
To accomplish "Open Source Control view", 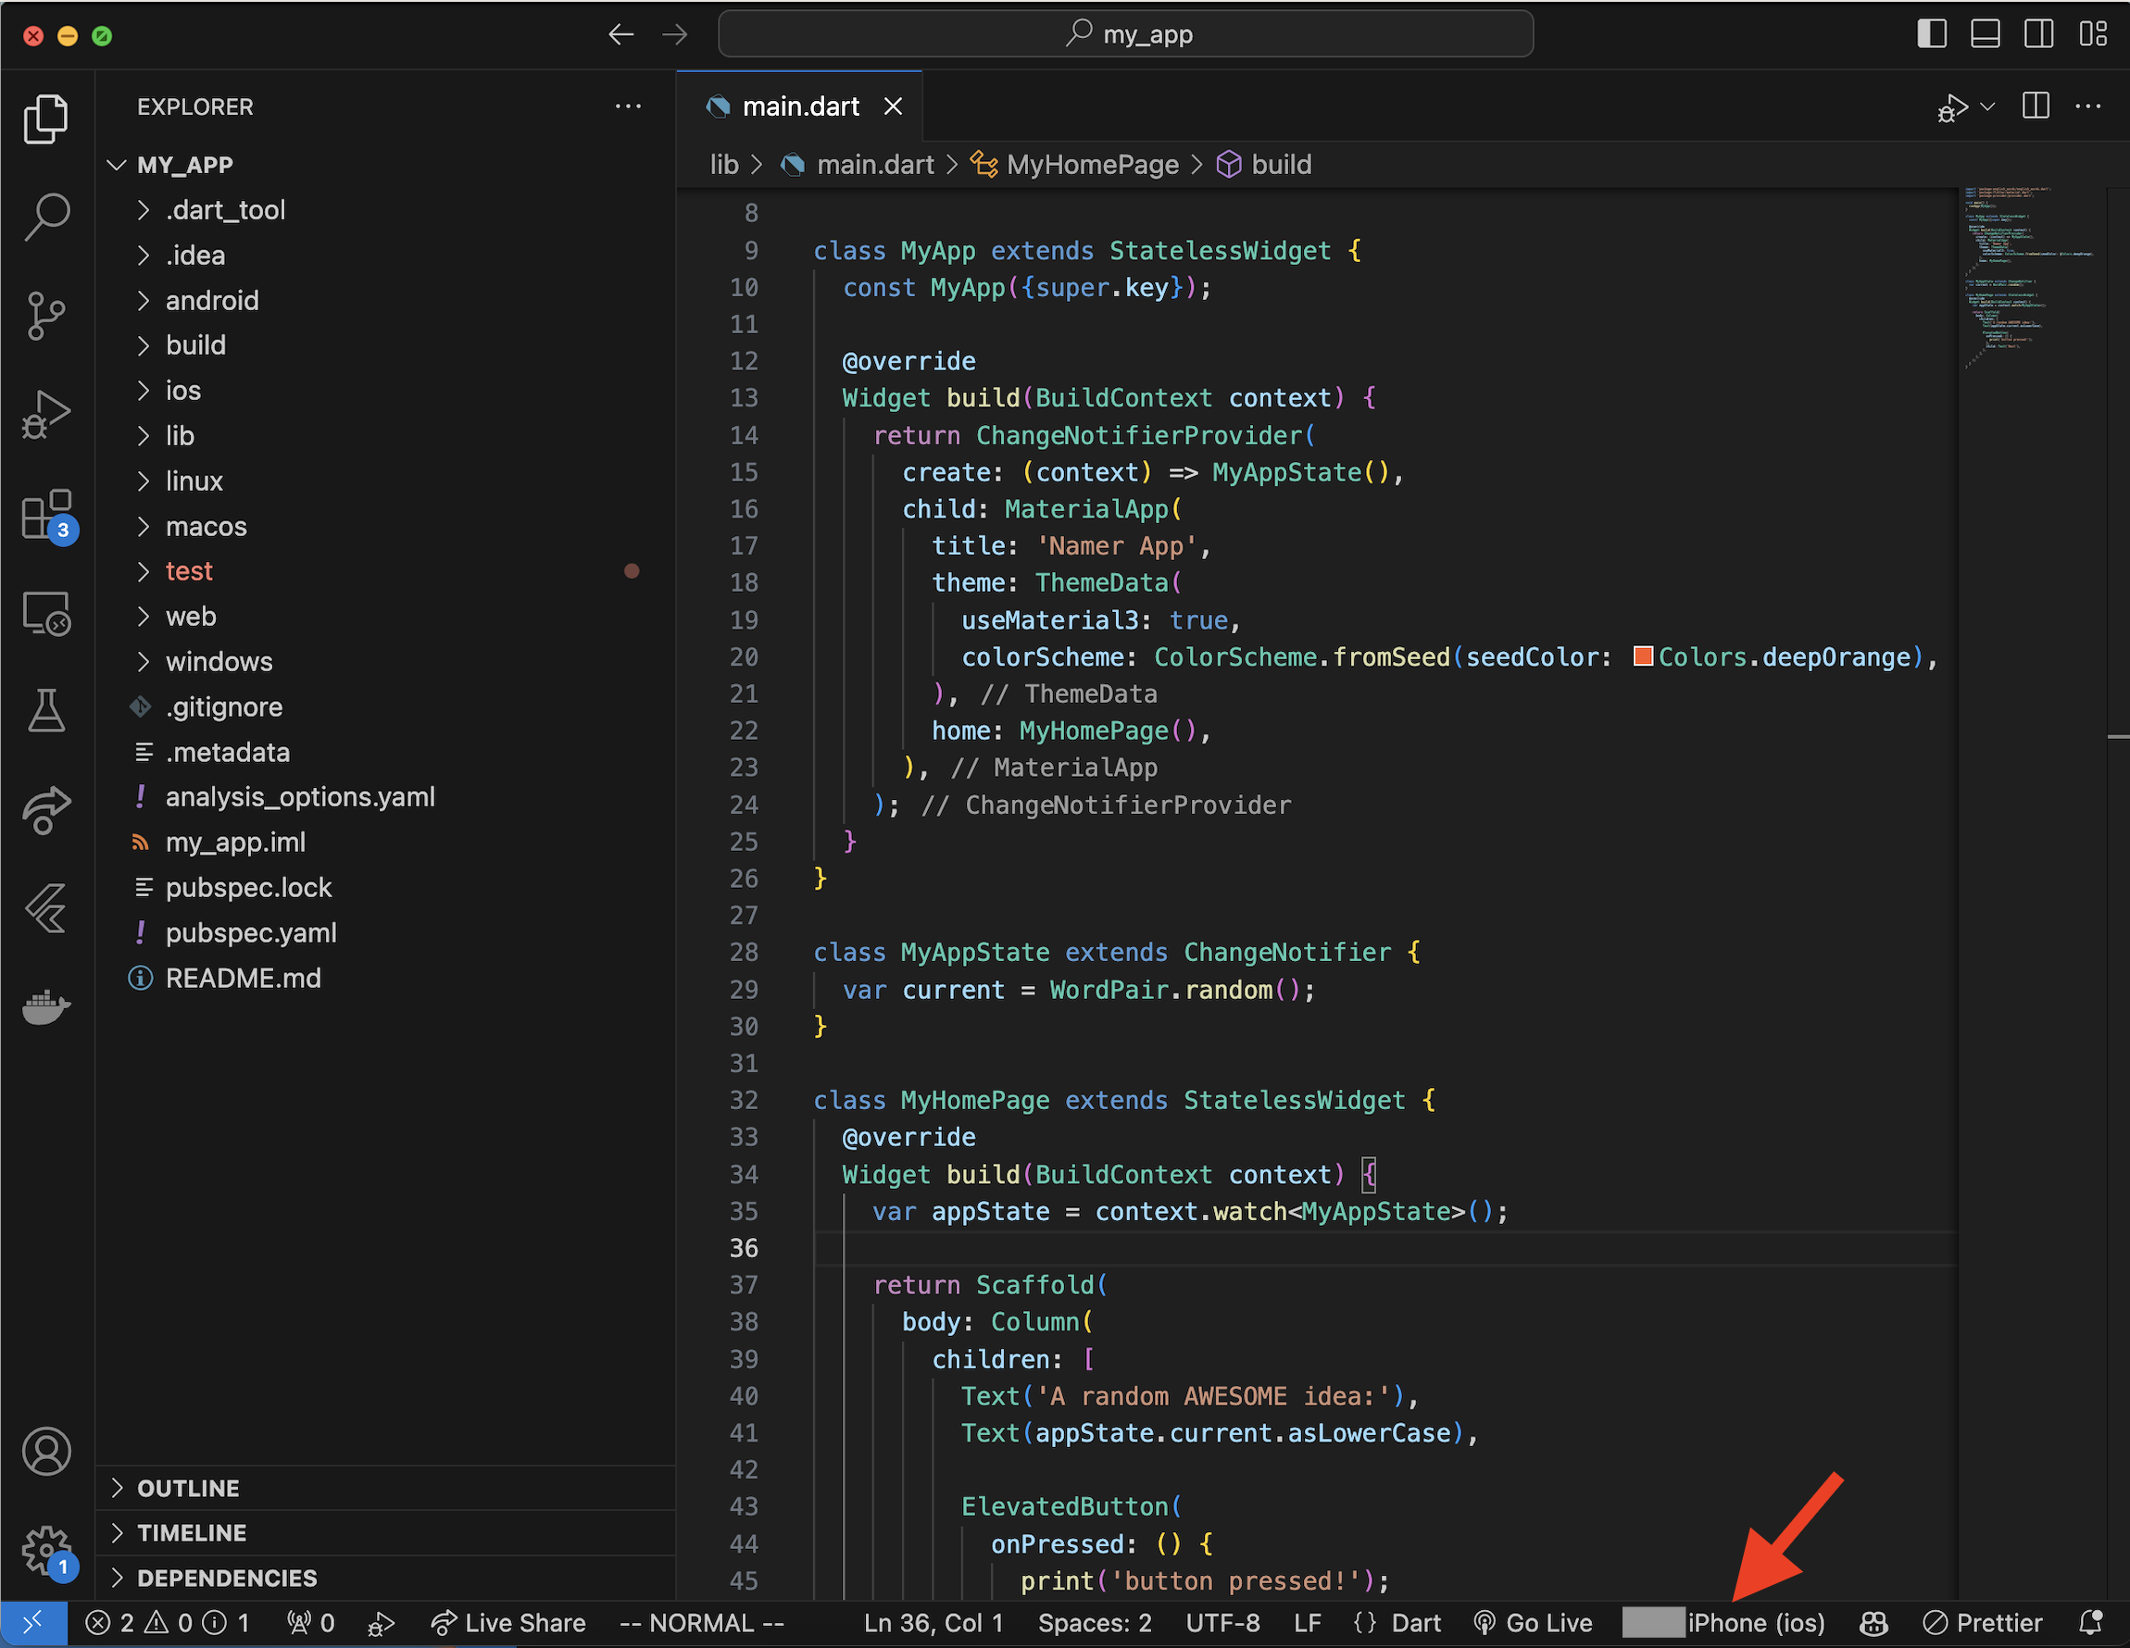I will point(45,316).
